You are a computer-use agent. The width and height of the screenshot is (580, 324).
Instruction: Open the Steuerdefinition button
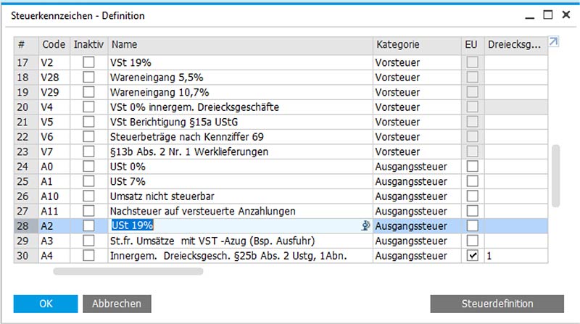pos(497,303)
